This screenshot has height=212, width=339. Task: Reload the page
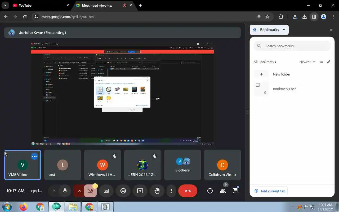point(25,17)
